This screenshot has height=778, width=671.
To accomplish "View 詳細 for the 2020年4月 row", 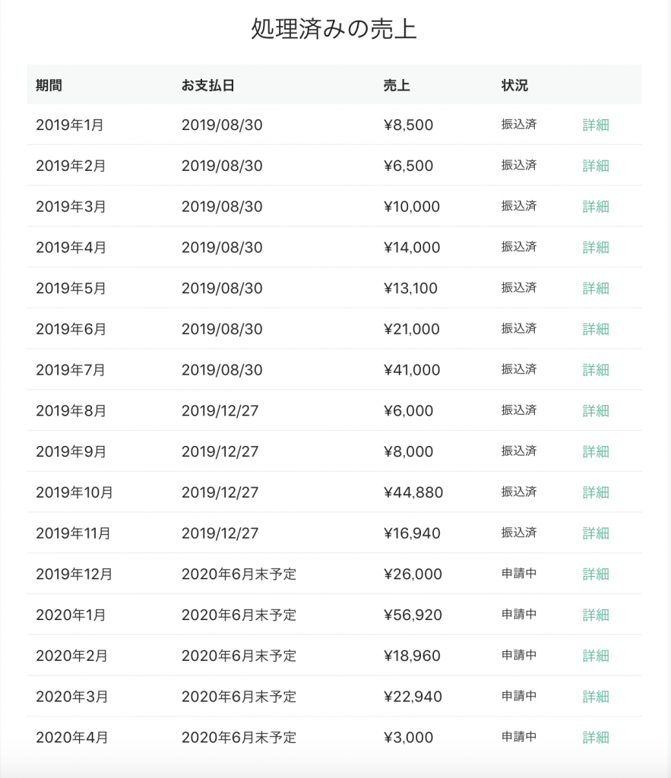I will click(x=596, y=738).
